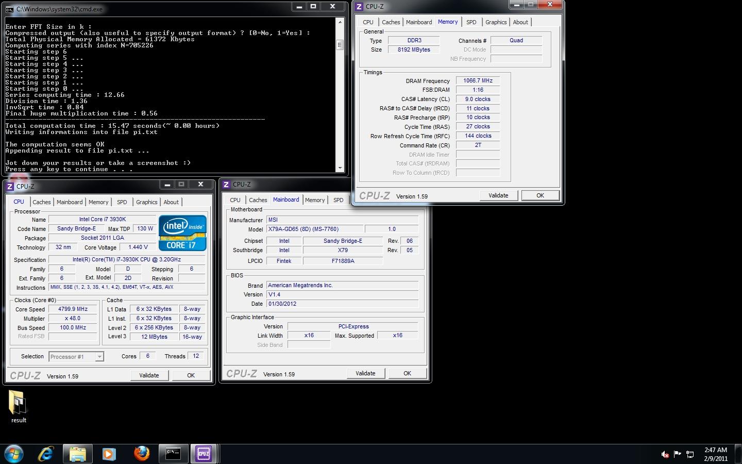Select CPU tab in Memory window

click(x=368, y=22)
